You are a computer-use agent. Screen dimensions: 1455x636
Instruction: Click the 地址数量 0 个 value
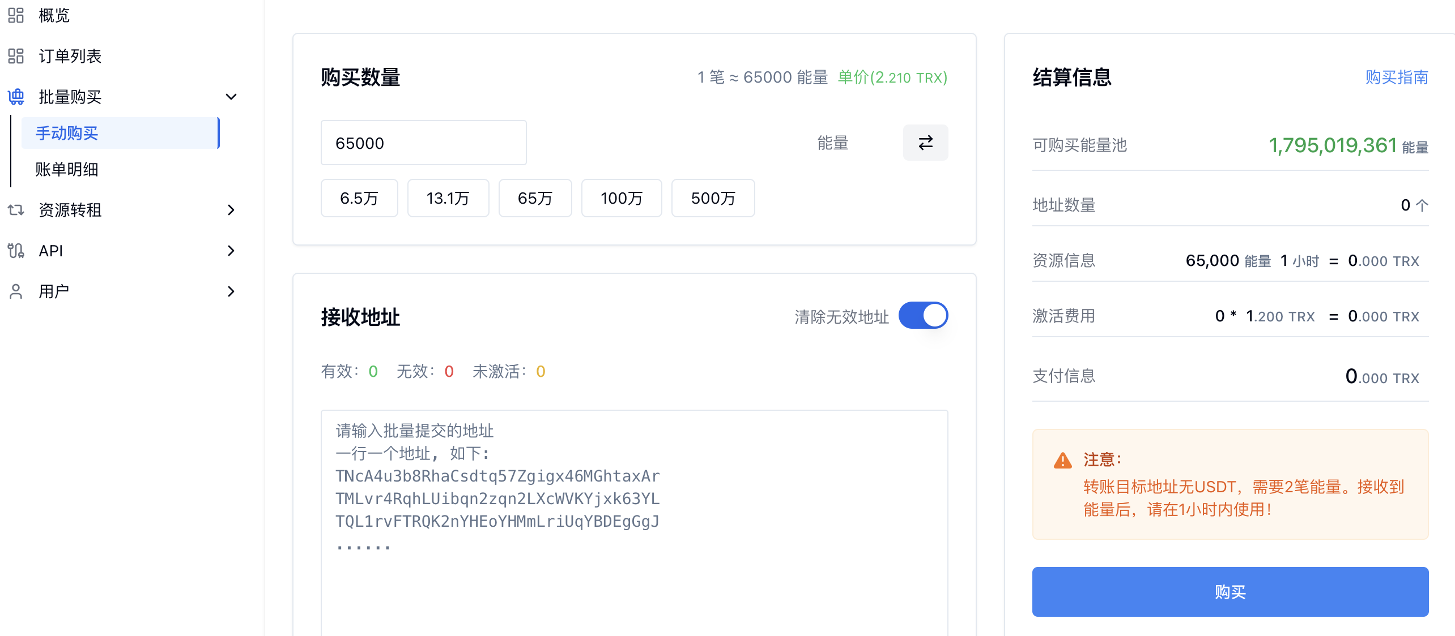point(1415,205)
